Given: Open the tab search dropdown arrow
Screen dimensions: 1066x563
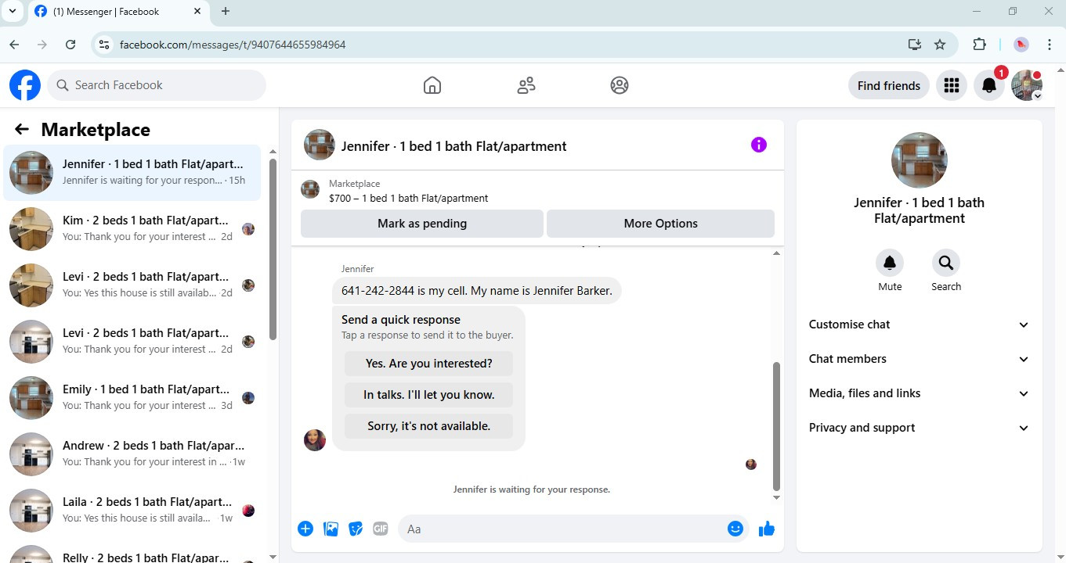Looking at the screenshot, I should point(13,11).
